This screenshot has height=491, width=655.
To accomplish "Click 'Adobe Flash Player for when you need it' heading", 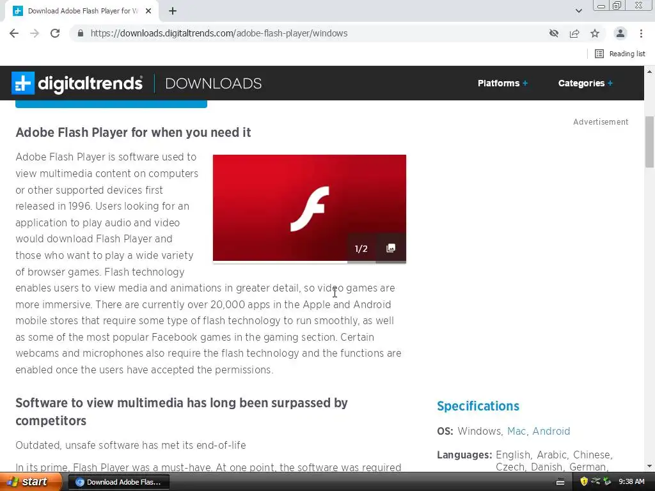I will 133,132.
